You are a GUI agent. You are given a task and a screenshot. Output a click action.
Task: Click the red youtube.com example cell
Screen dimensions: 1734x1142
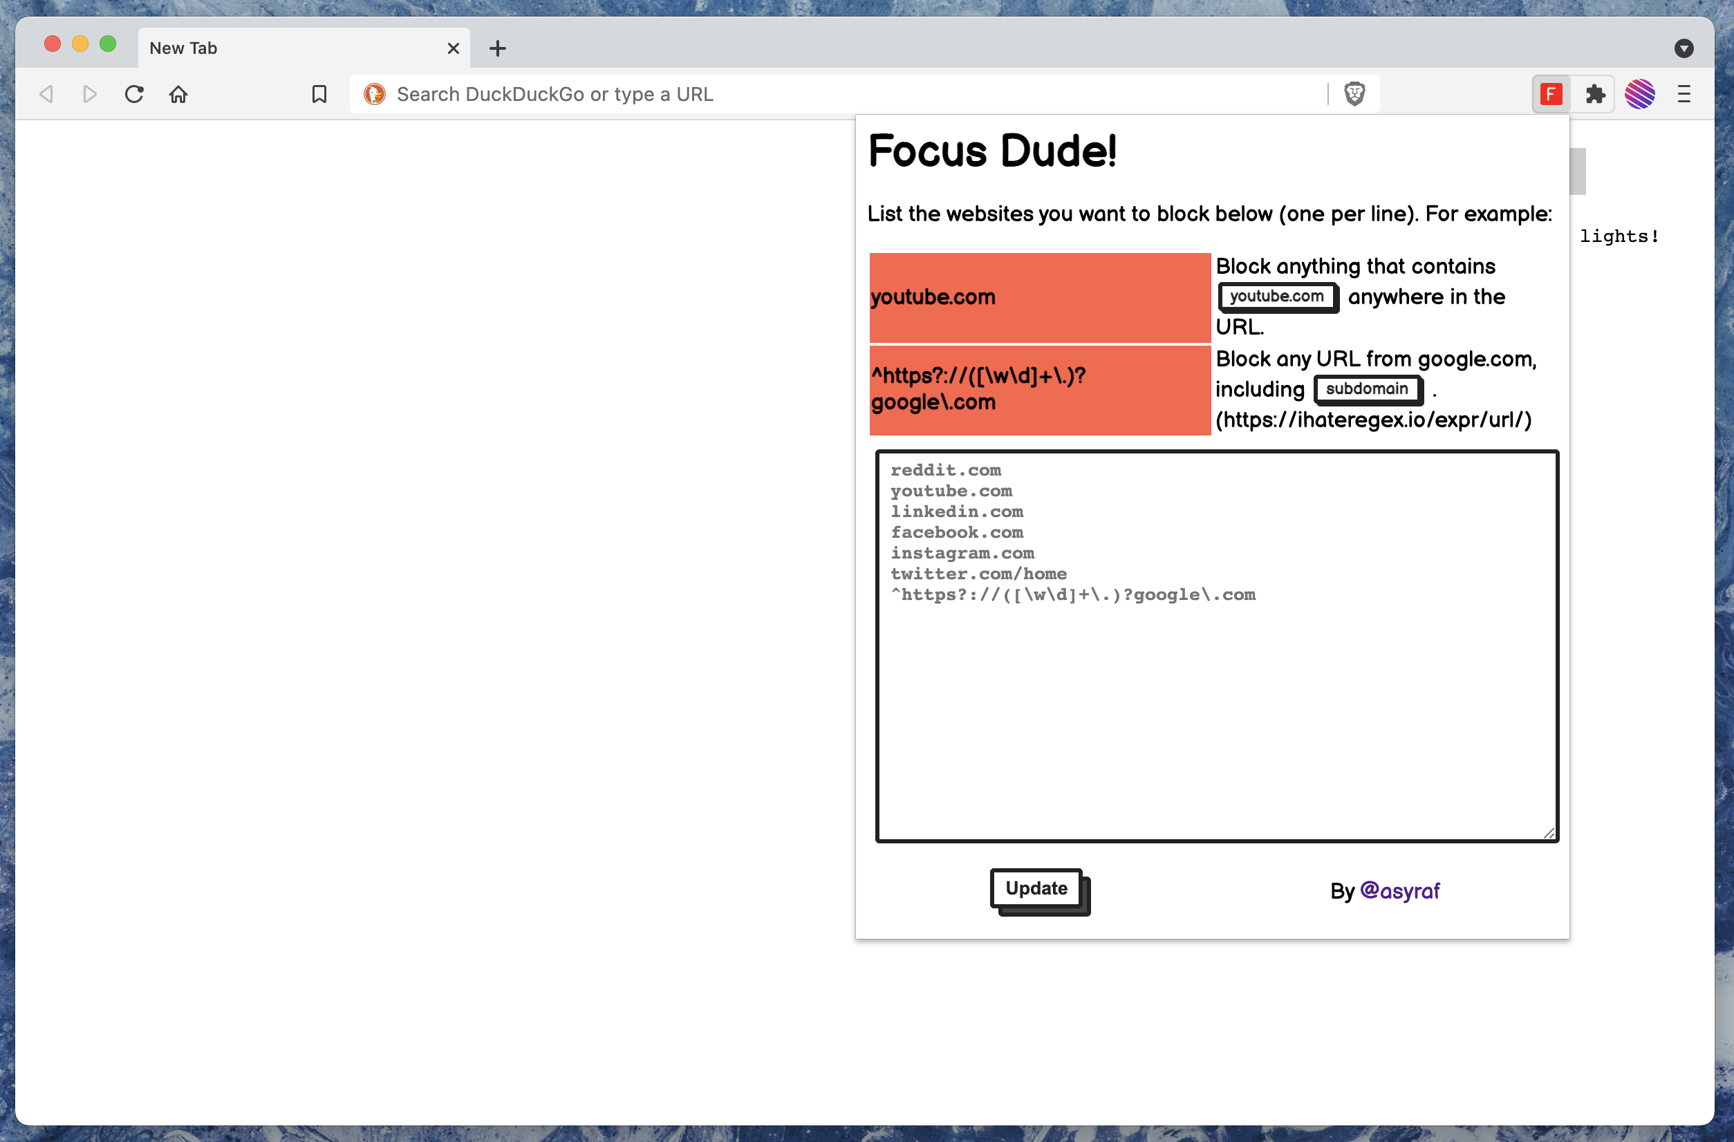click(x=1040, y=297)
